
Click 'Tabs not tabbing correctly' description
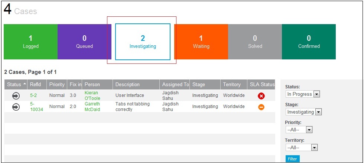[133, 107]
